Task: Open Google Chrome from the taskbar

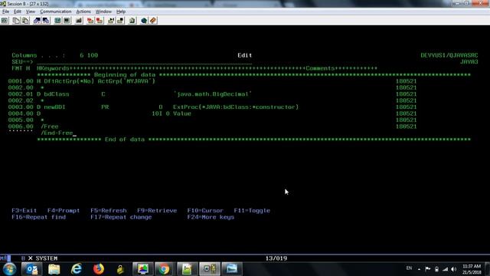Action: tap(164, 269)
